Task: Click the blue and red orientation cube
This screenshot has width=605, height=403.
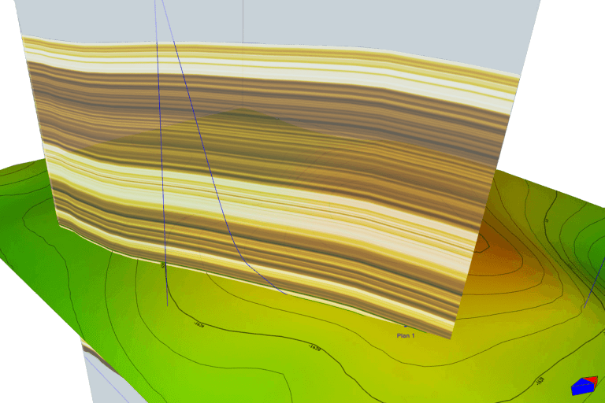Action: (585, 385)
